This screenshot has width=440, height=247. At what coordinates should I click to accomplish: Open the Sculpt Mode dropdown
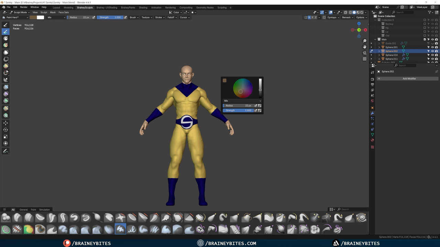click(20, 12)
